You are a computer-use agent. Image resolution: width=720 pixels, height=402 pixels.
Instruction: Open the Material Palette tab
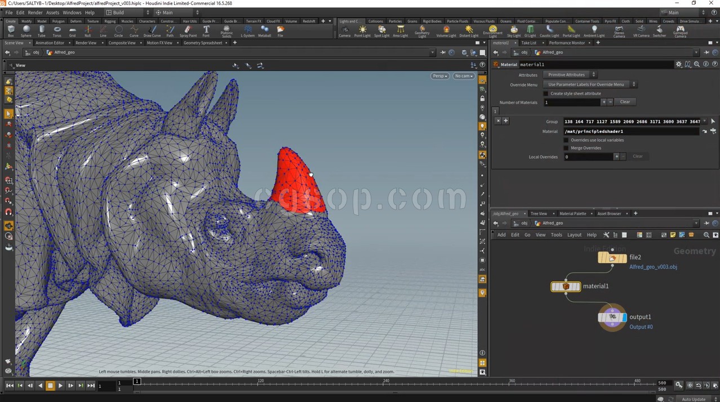click(x=572, y=213)
